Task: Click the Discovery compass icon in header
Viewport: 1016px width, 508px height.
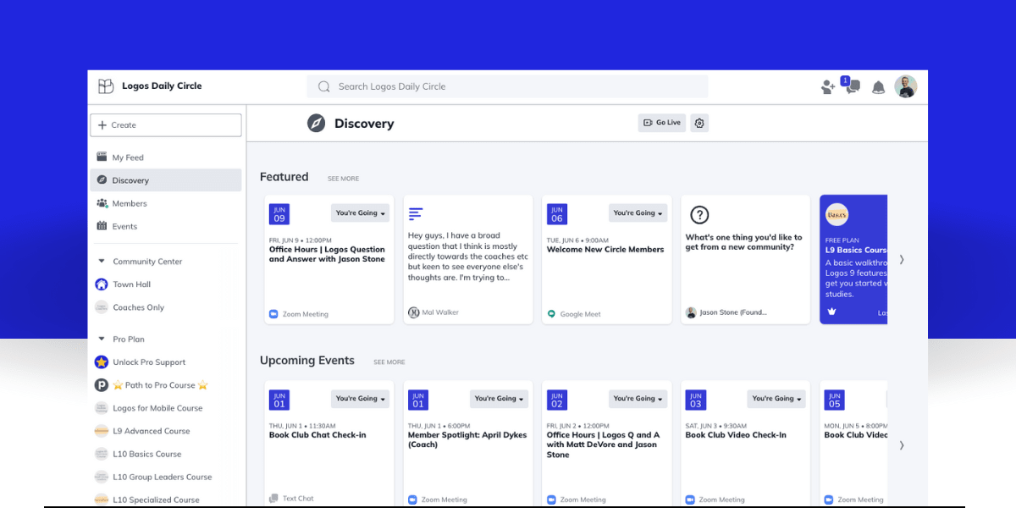Action: coord(316,123)
